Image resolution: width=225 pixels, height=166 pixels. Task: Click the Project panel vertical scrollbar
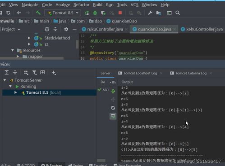click(77, 44)
